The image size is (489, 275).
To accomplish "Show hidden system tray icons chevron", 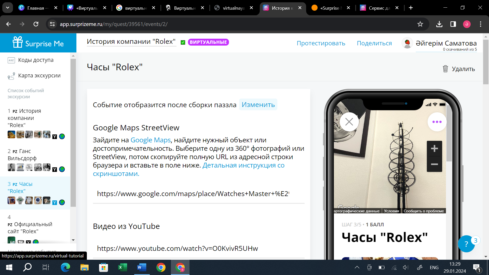I will point(357,267).
